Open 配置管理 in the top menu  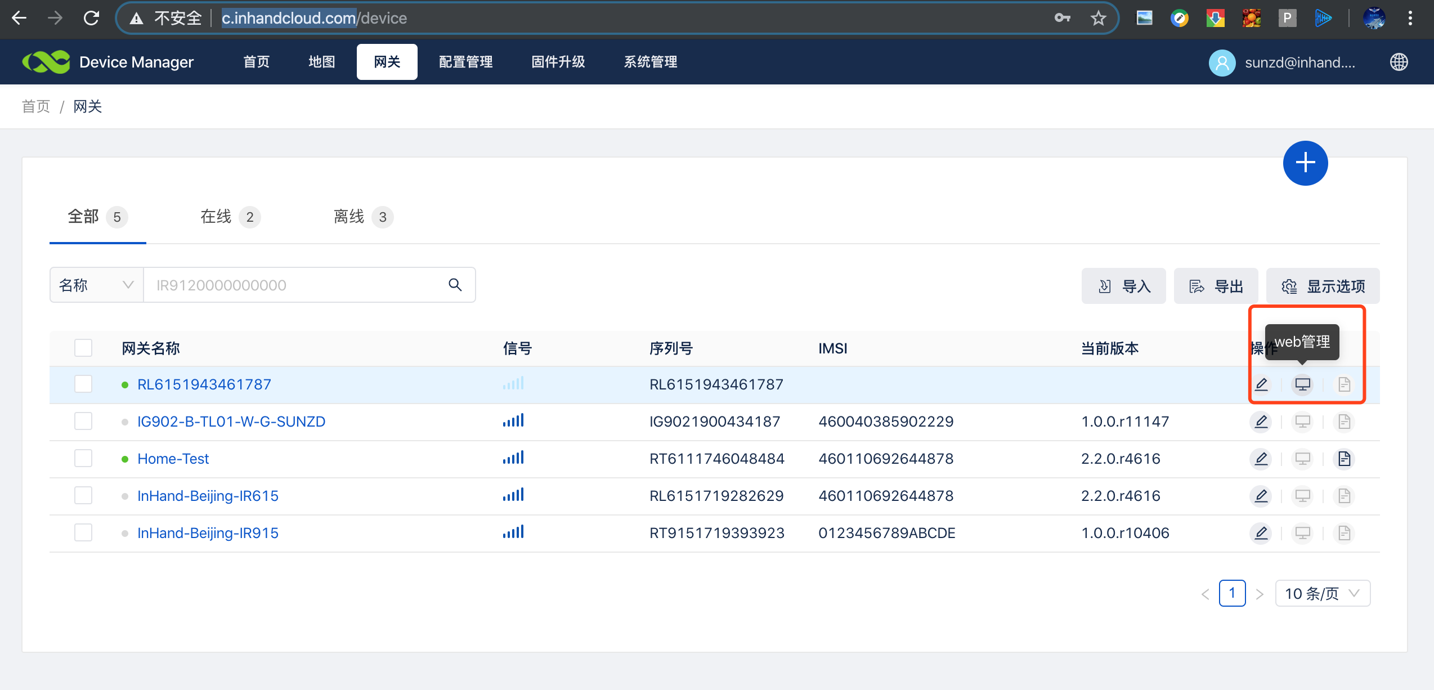[465, 62]
